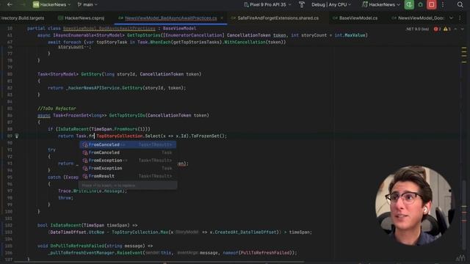Click line number 89 in gutter
The image size is (470, 264).
click(10, 136)
